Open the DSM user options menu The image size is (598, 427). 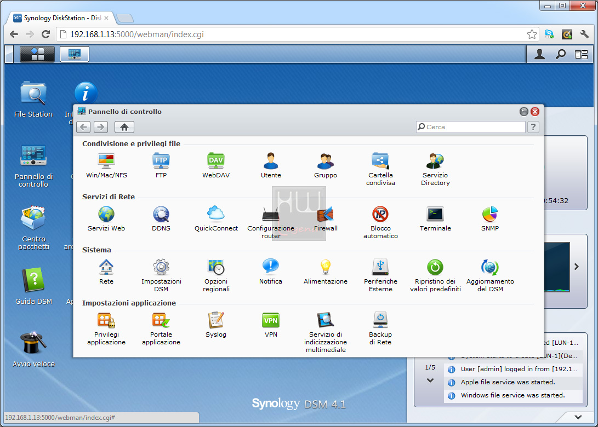539,55
